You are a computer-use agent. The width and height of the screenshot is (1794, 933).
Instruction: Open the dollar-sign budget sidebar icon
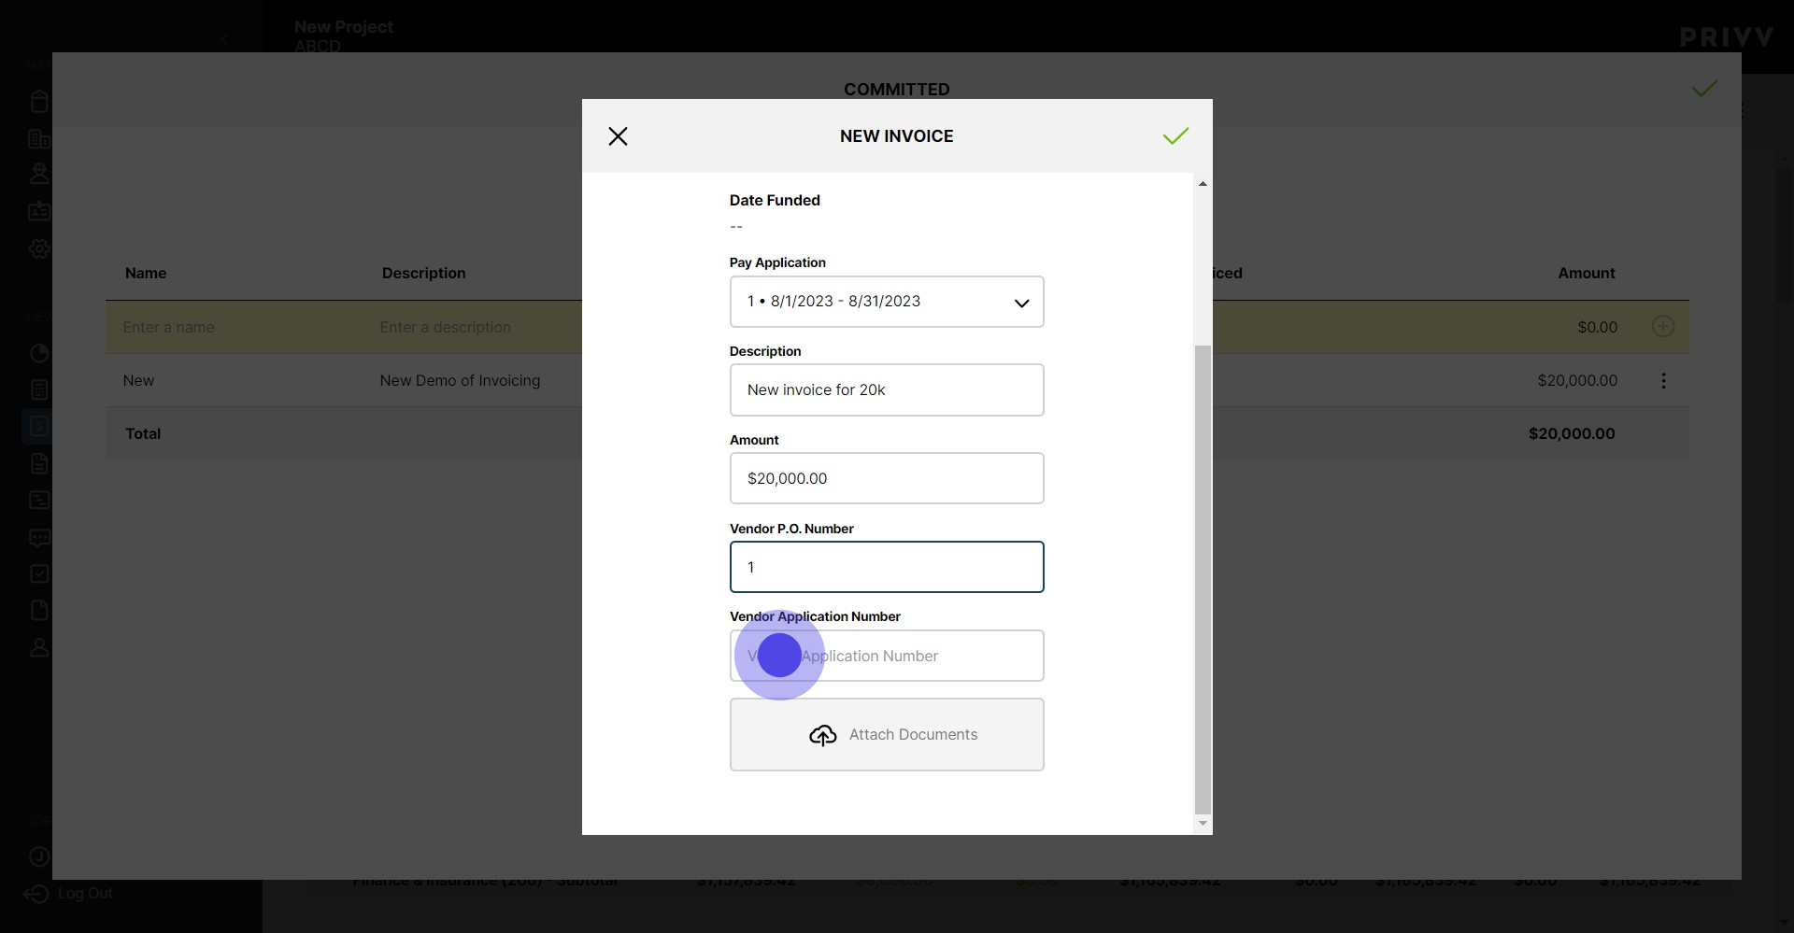pos(39,427)
